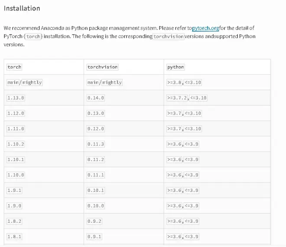Click inline torchvision code in paragraph

click(169, 36)
